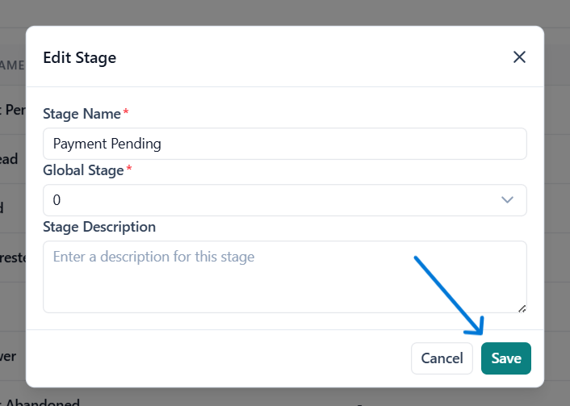Open the Global Stage dropdown
The width and height of the screenshot is (570, 406).
pyautogui.click(x=284, y=200)
